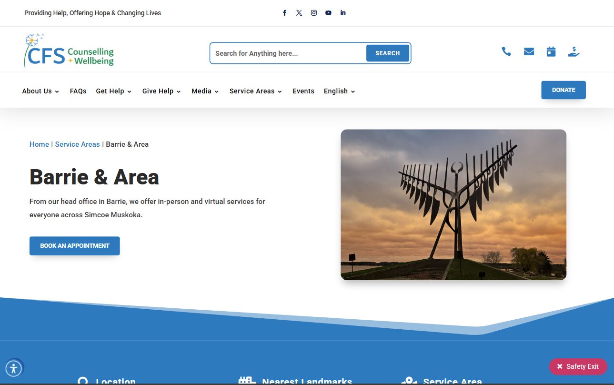Expand the About Us menu
The height and width of the screenshot is (385, 614).
[x=40, y=91]
